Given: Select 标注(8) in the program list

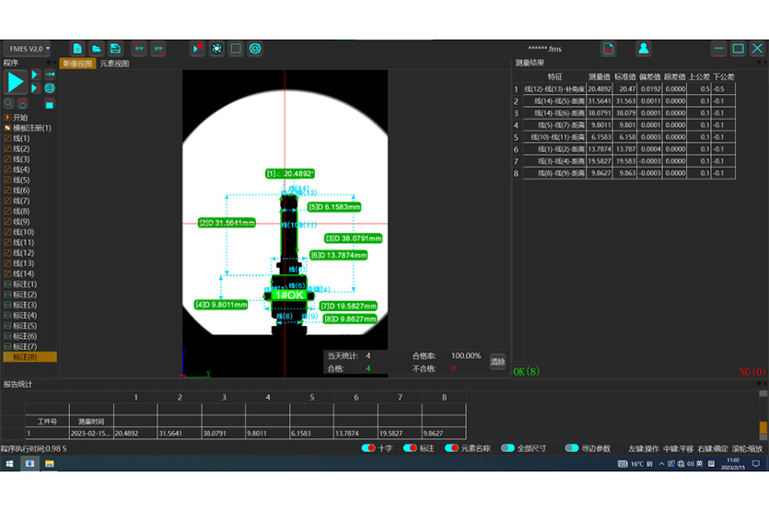Looking at the screenshot, I should tap(25, 356).
